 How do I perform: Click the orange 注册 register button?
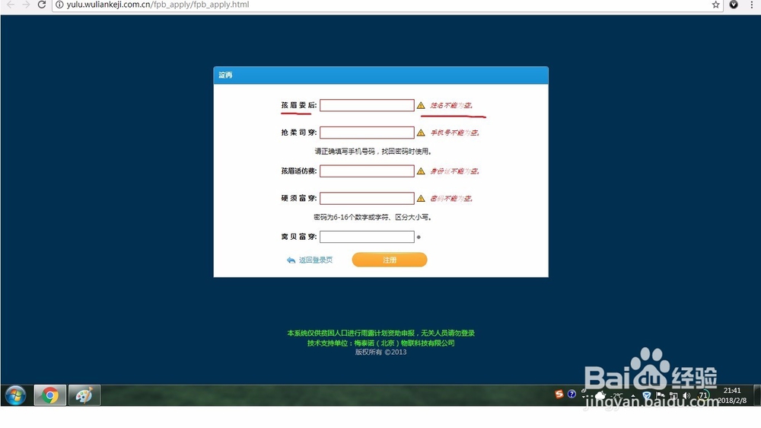pos(390,260)
